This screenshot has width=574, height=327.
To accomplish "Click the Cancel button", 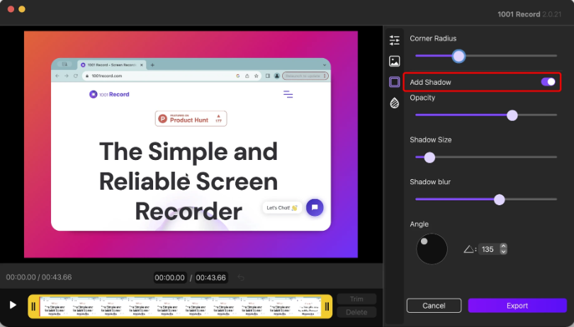I will click(434, 306).
